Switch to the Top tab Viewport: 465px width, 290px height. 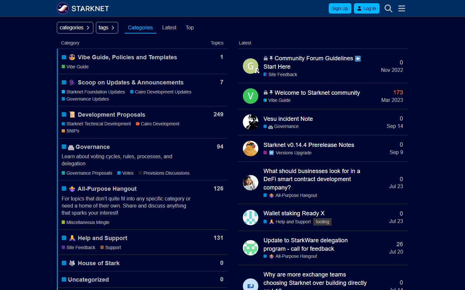(x=190, y=28)
